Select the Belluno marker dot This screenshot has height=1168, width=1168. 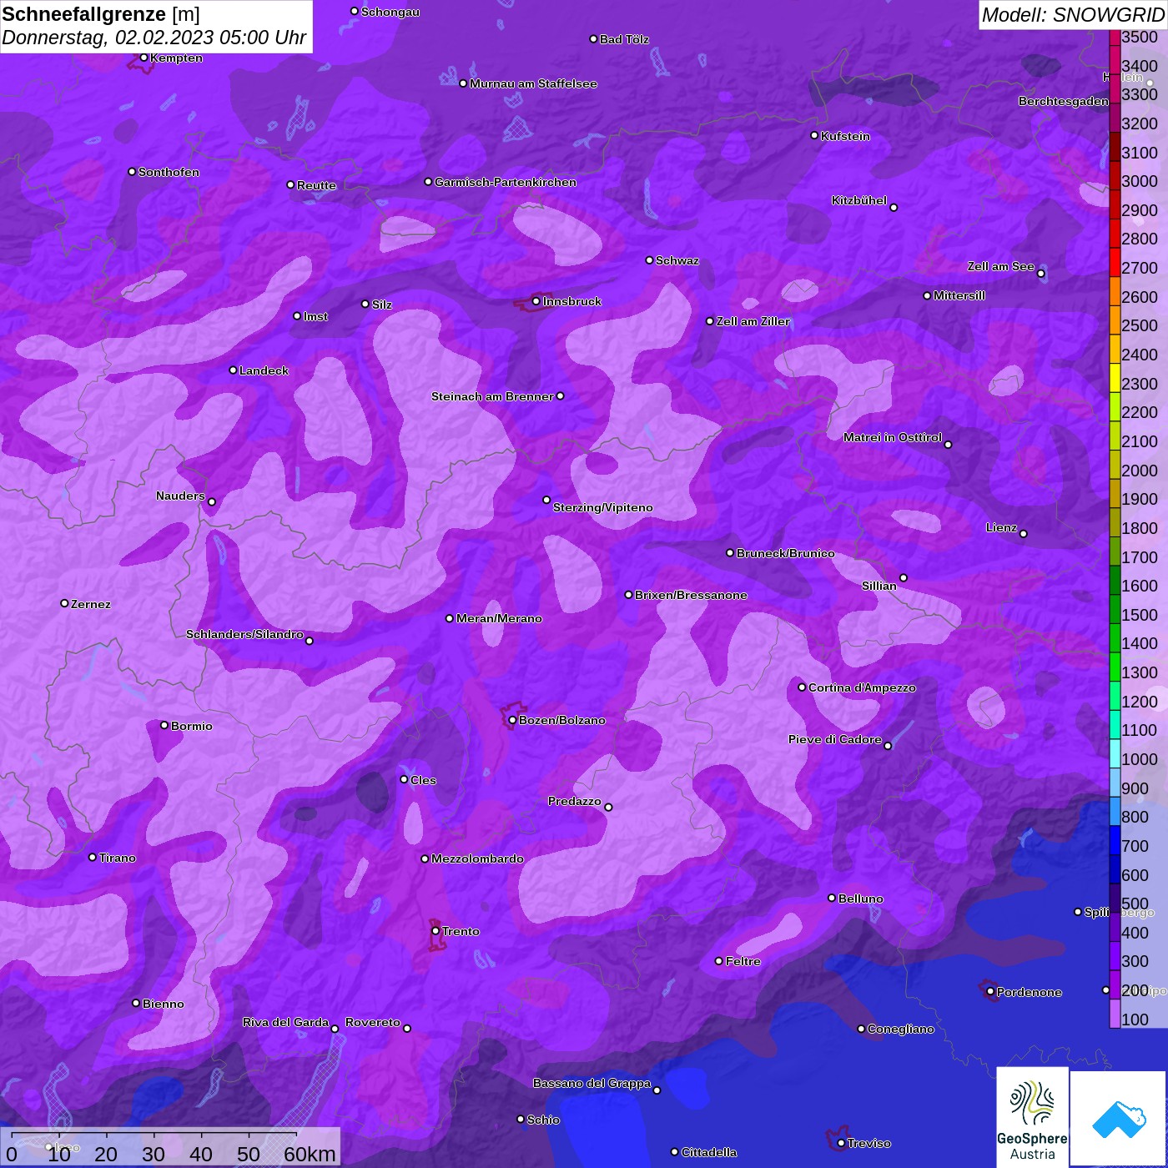[831, 898]
